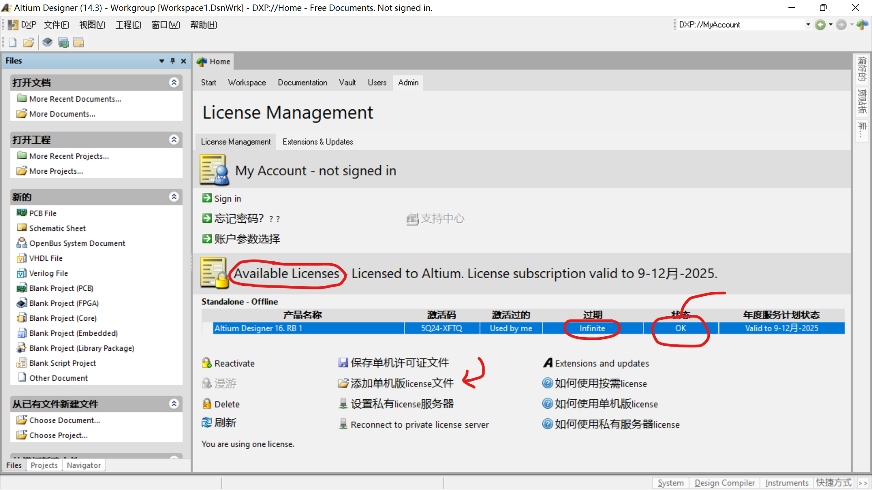
Task: Select the Altium Designer 16. RB 1 license row
Action: tap(529, 328)
